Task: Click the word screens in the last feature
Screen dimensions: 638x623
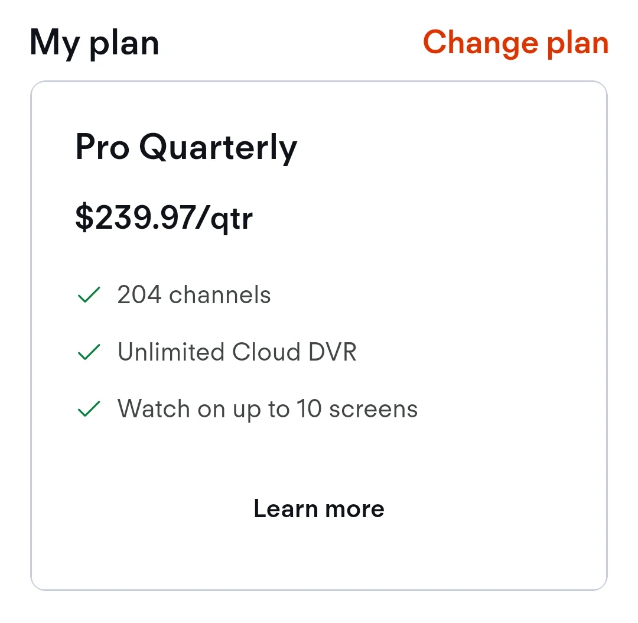Action: pyautogui.click(x=373, y=409)
